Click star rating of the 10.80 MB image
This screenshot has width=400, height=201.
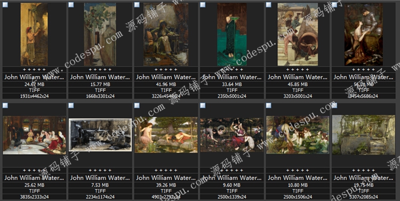click(298, 170)
